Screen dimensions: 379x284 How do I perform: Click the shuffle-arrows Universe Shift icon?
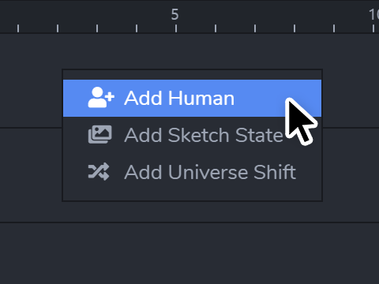pos(99,172)
